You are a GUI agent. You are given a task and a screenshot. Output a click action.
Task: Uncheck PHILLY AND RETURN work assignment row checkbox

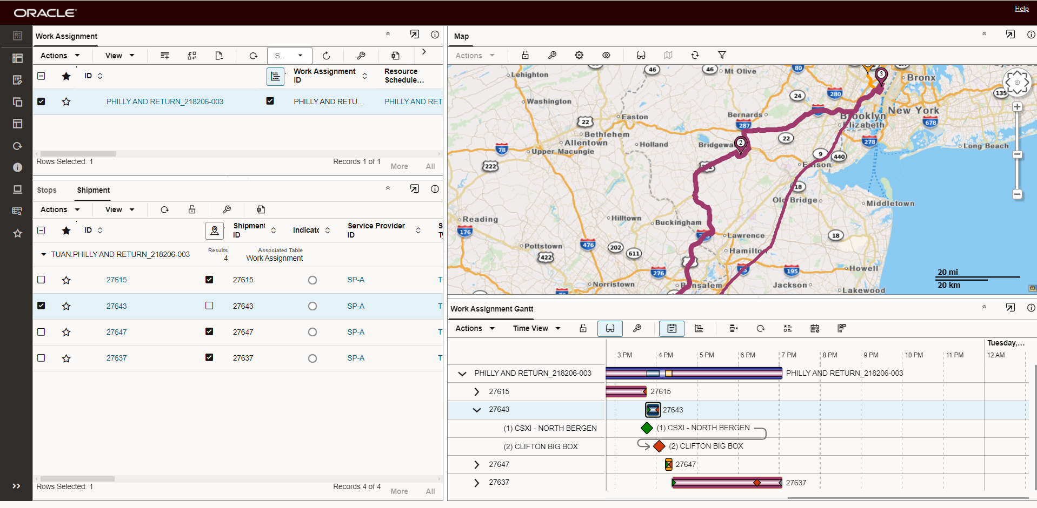tap(41, 101)
